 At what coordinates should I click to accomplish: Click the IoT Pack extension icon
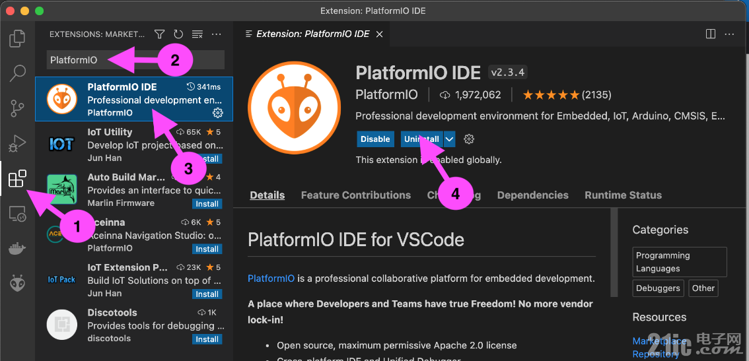click(61, 280)
